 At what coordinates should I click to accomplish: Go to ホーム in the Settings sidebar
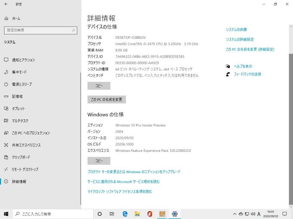coord(16,18)
